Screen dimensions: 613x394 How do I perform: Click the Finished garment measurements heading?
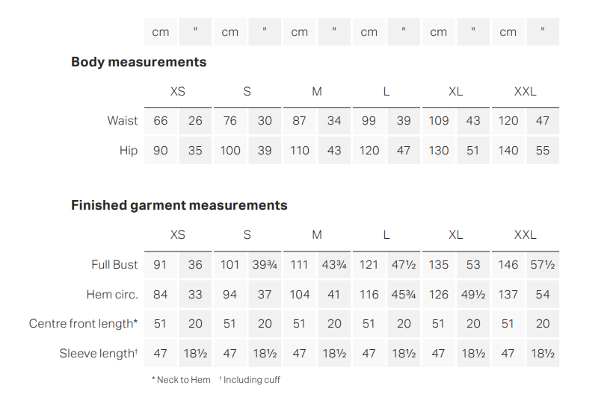[179, 205]
